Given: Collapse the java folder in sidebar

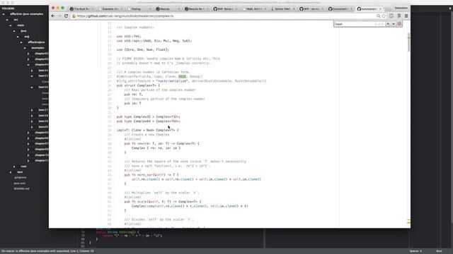Looking at the screenshot, I should (14, 31).
